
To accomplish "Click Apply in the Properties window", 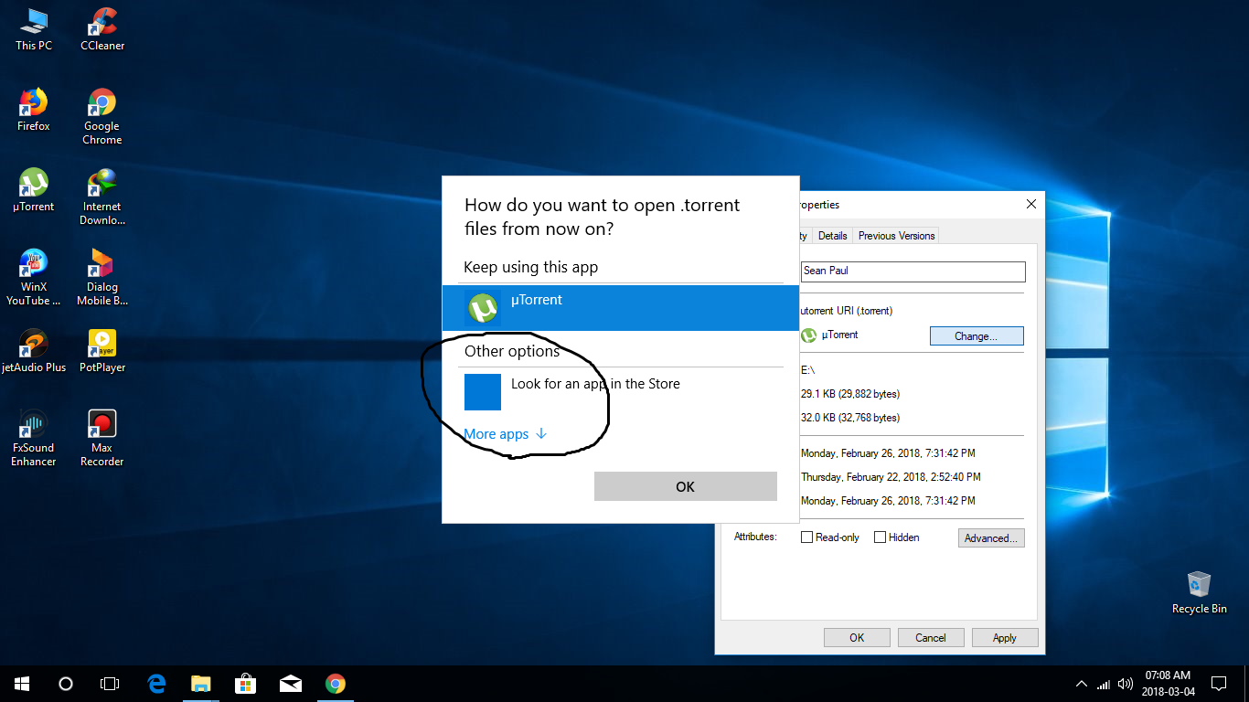I will coord(1005,638).
